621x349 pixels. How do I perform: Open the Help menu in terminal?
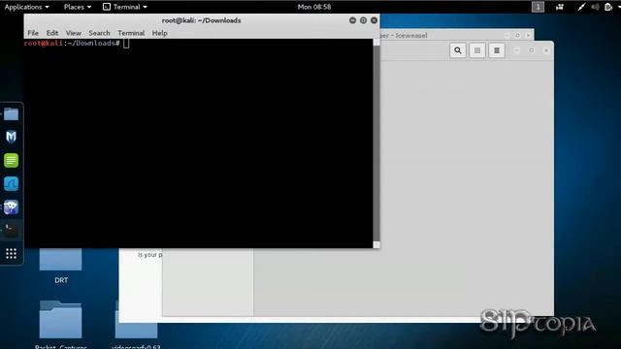point(159,33)
